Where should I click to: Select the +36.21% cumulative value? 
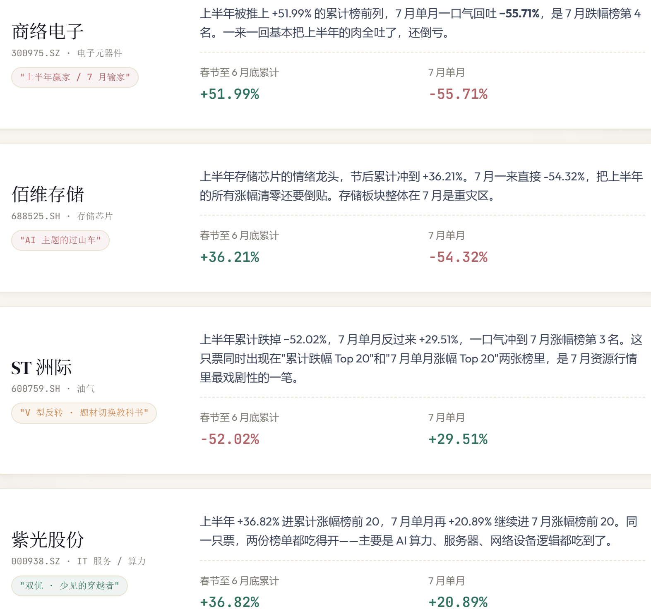(x=230, y=257)
